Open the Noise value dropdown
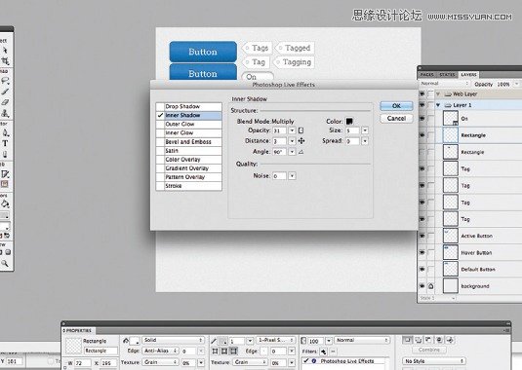522x370 pixels. coord(292,175)
